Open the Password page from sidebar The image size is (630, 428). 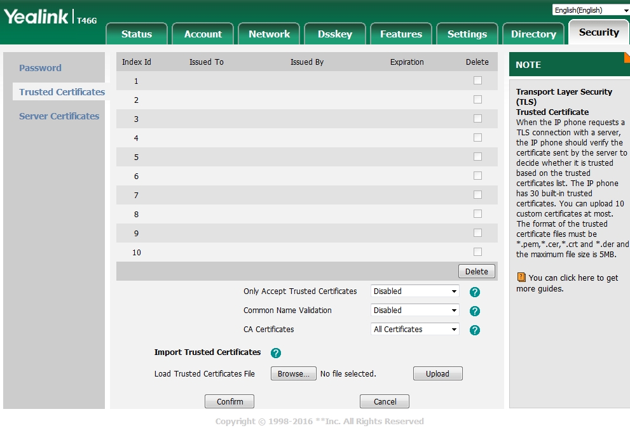point(40,68)
